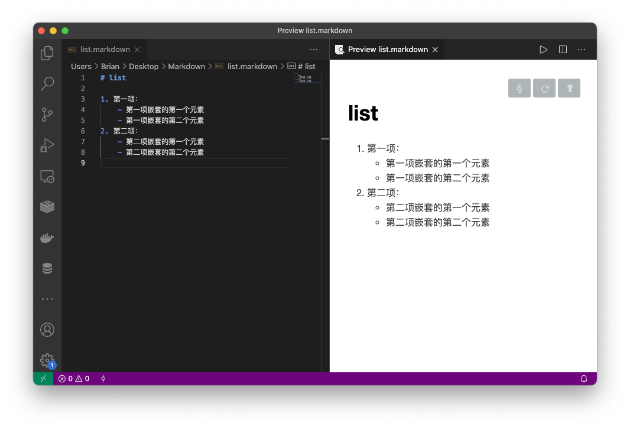Viewport: 630px width, 429px height.
Task: Refresh the markdown preview
Action: [544, 88]
